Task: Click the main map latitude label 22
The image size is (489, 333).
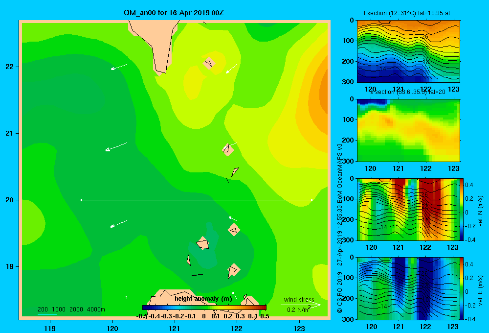Action: (10, 67)
